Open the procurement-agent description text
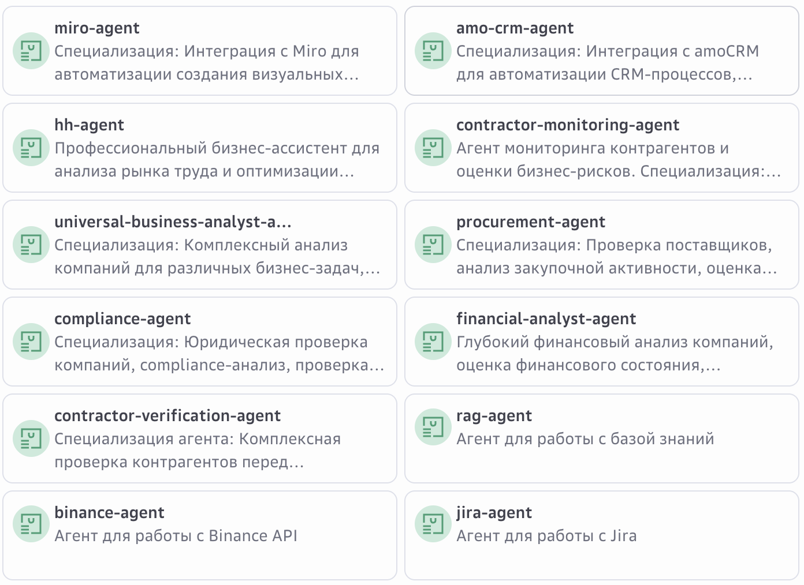 pos(616,257)
